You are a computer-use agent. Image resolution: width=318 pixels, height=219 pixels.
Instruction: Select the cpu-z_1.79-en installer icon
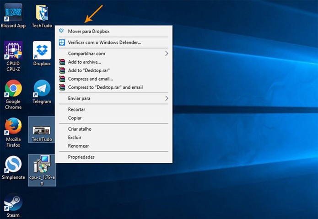pyautogui.click(x=42, y=170)
